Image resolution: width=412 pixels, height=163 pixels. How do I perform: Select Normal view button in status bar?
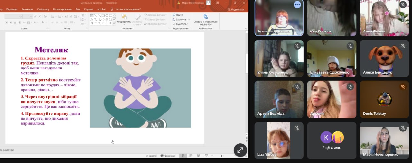[183, 156]
